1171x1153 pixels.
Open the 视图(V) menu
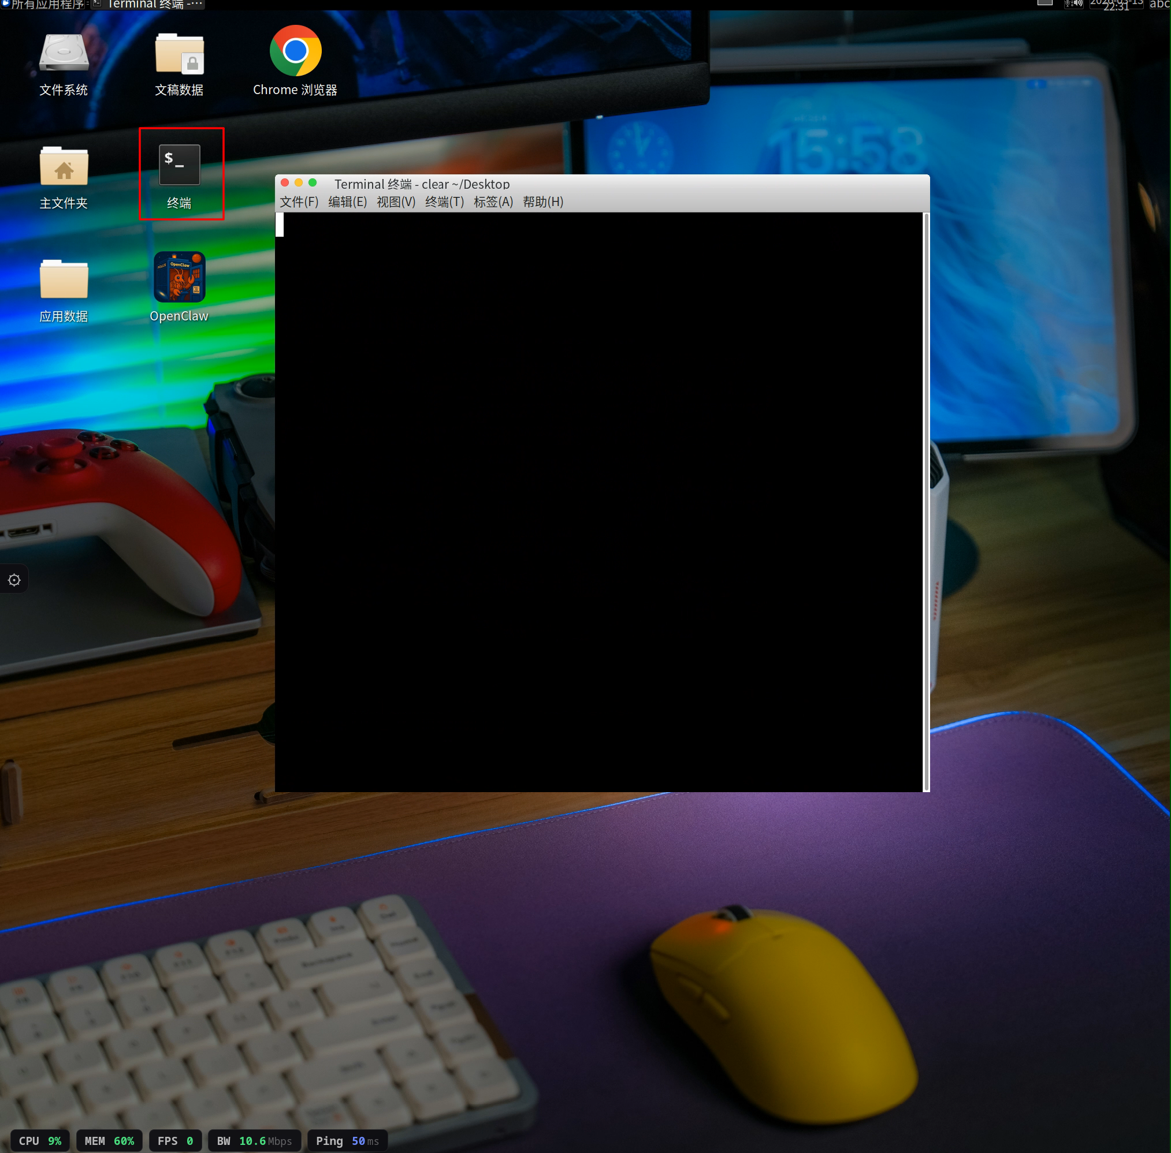tap(396, 202)
